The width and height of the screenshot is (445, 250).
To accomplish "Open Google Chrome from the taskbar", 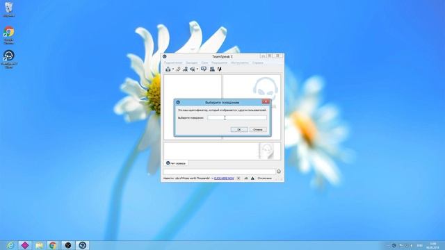I will 53,245.
